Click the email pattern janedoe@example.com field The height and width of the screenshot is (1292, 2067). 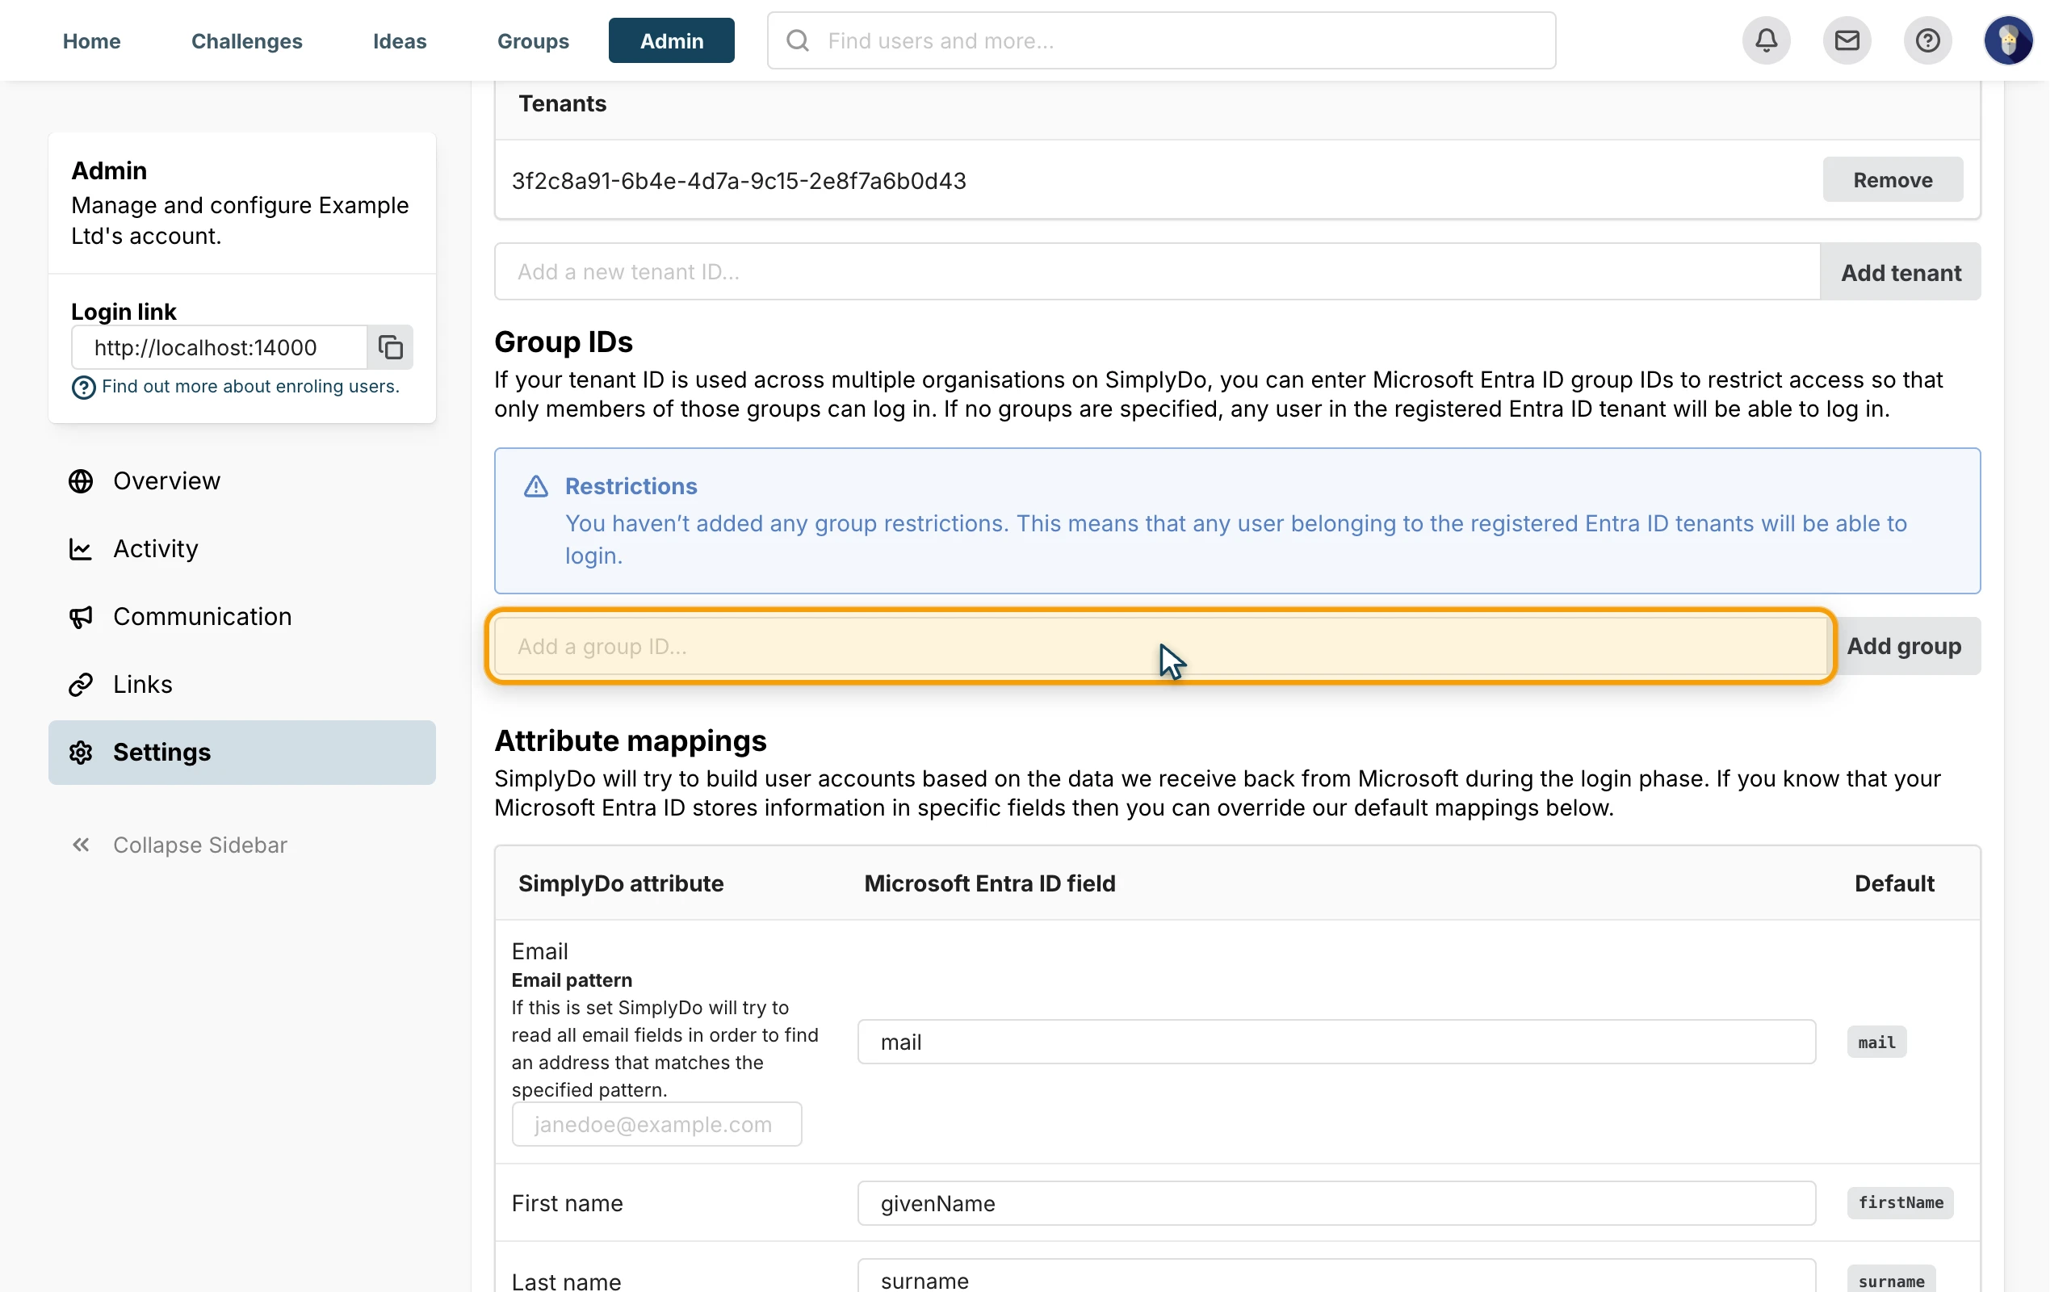pyautogui.click(x=656, y=1124)
